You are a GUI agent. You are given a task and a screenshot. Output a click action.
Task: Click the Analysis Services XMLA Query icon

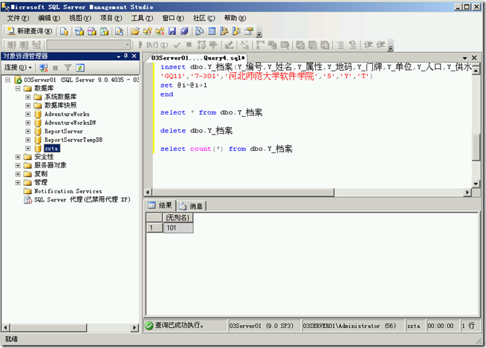105,31
